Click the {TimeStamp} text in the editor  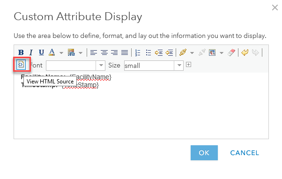pos(81,85)
